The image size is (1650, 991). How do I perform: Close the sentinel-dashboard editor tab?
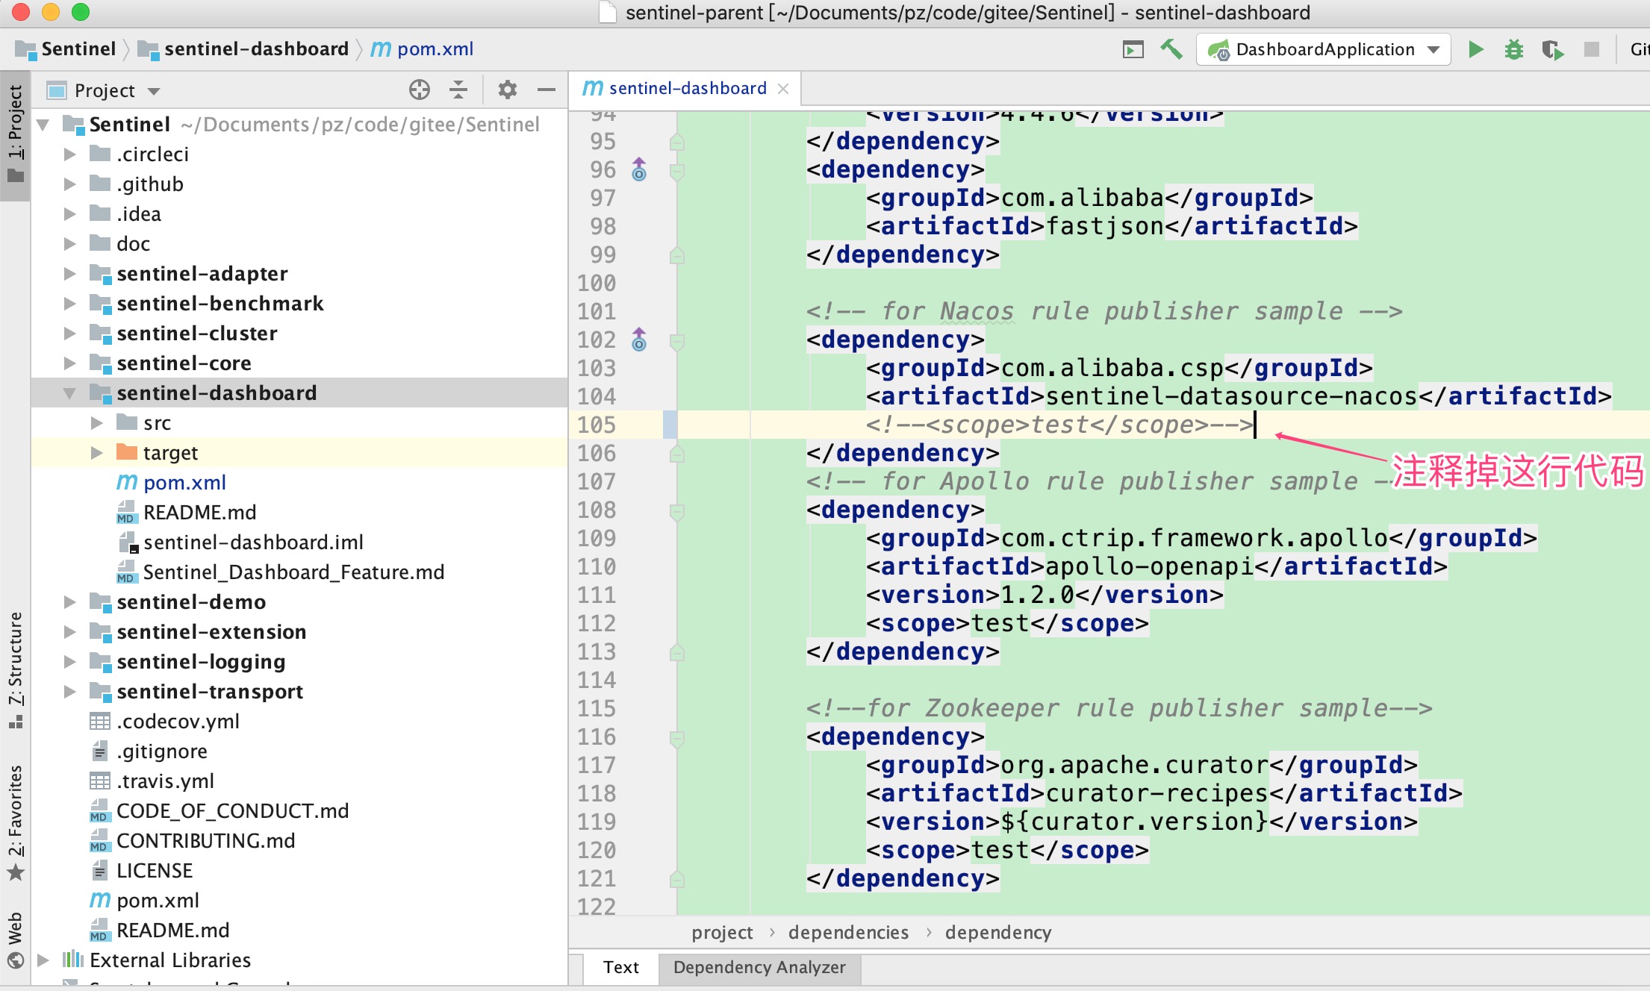point(783,89)
